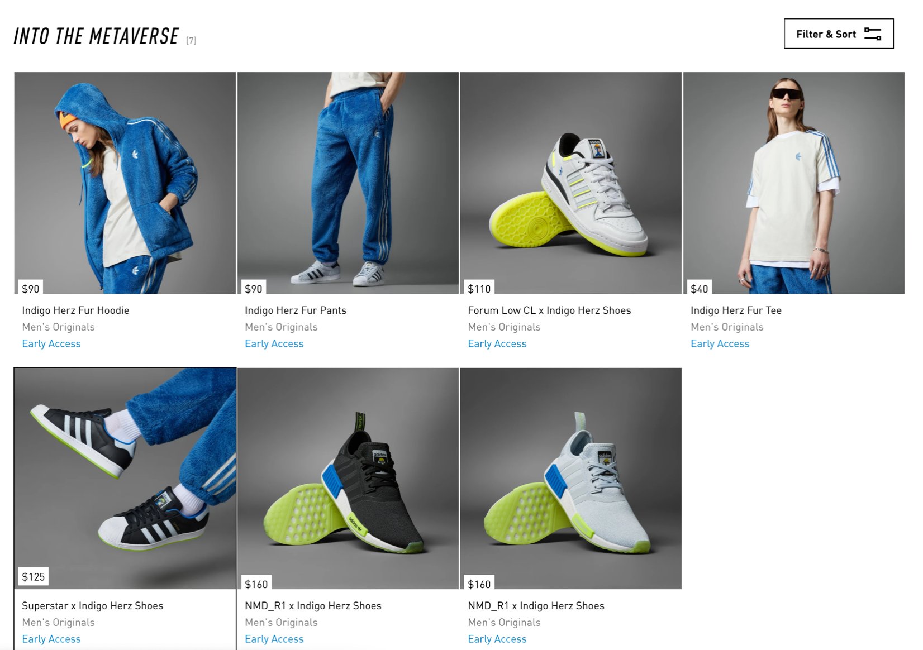Click Early Access under Fur Hoodie
The width and height of the screenshot is (923, 650).
point(51,344)
